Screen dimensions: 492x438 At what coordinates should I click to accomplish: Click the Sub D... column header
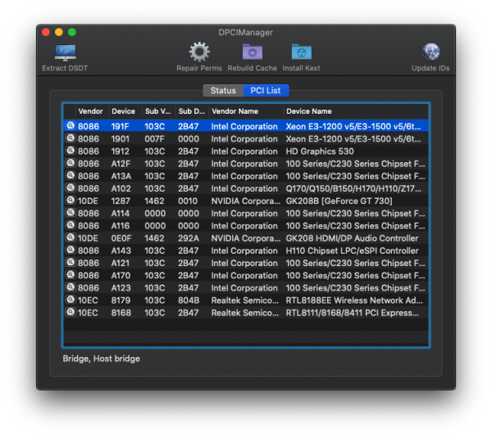[x=190, y=111]
